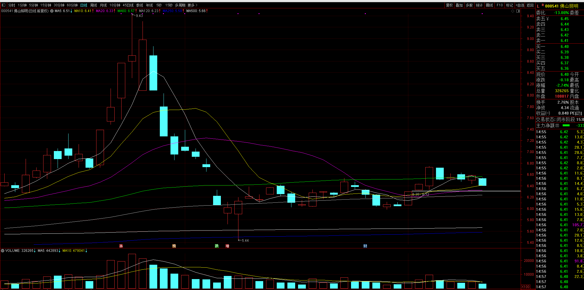
Task: Click the MA60: 6.57 indicator label
Action: point(127,11)
